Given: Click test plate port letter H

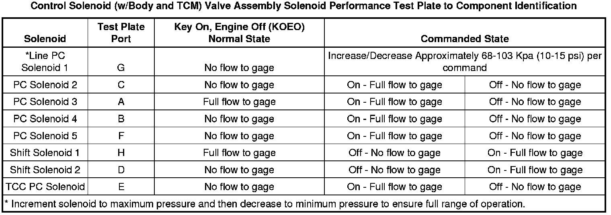Looking at the screenshot, I should pos(121,153).
